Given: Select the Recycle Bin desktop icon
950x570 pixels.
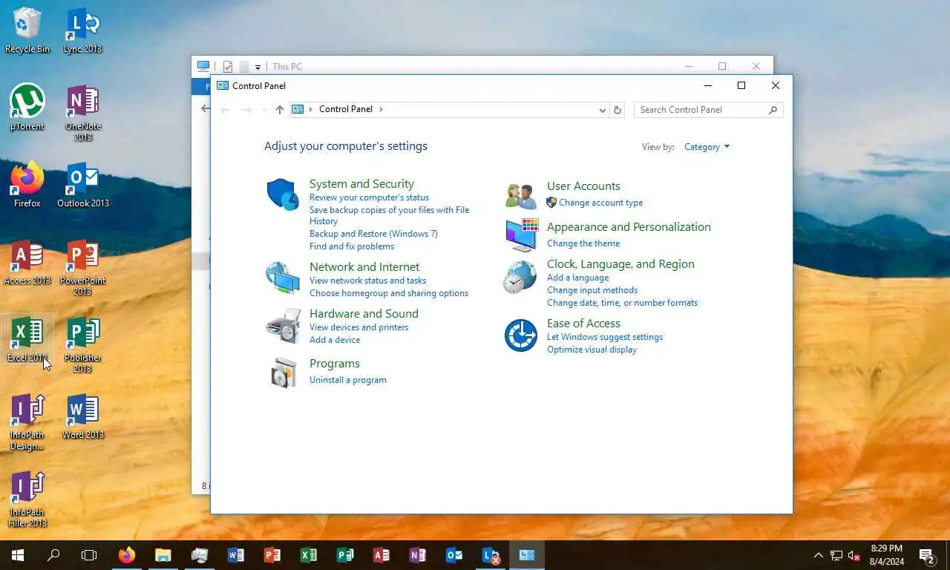Looking at the screenshot, I should (27, 30).
